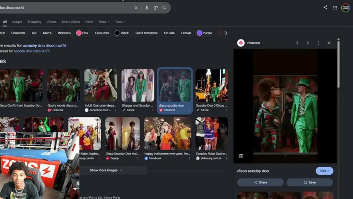This screenshot has height=199, width=353.
Task: Open options for "Goofy movie disco o..." result
Action: coord(78,110)
